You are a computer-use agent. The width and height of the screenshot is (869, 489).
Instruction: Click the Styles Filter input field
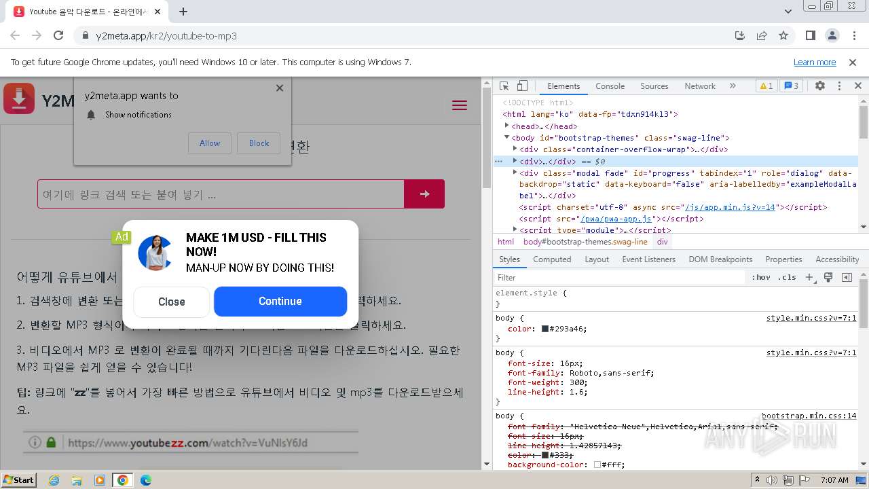(x=620, y=278)
